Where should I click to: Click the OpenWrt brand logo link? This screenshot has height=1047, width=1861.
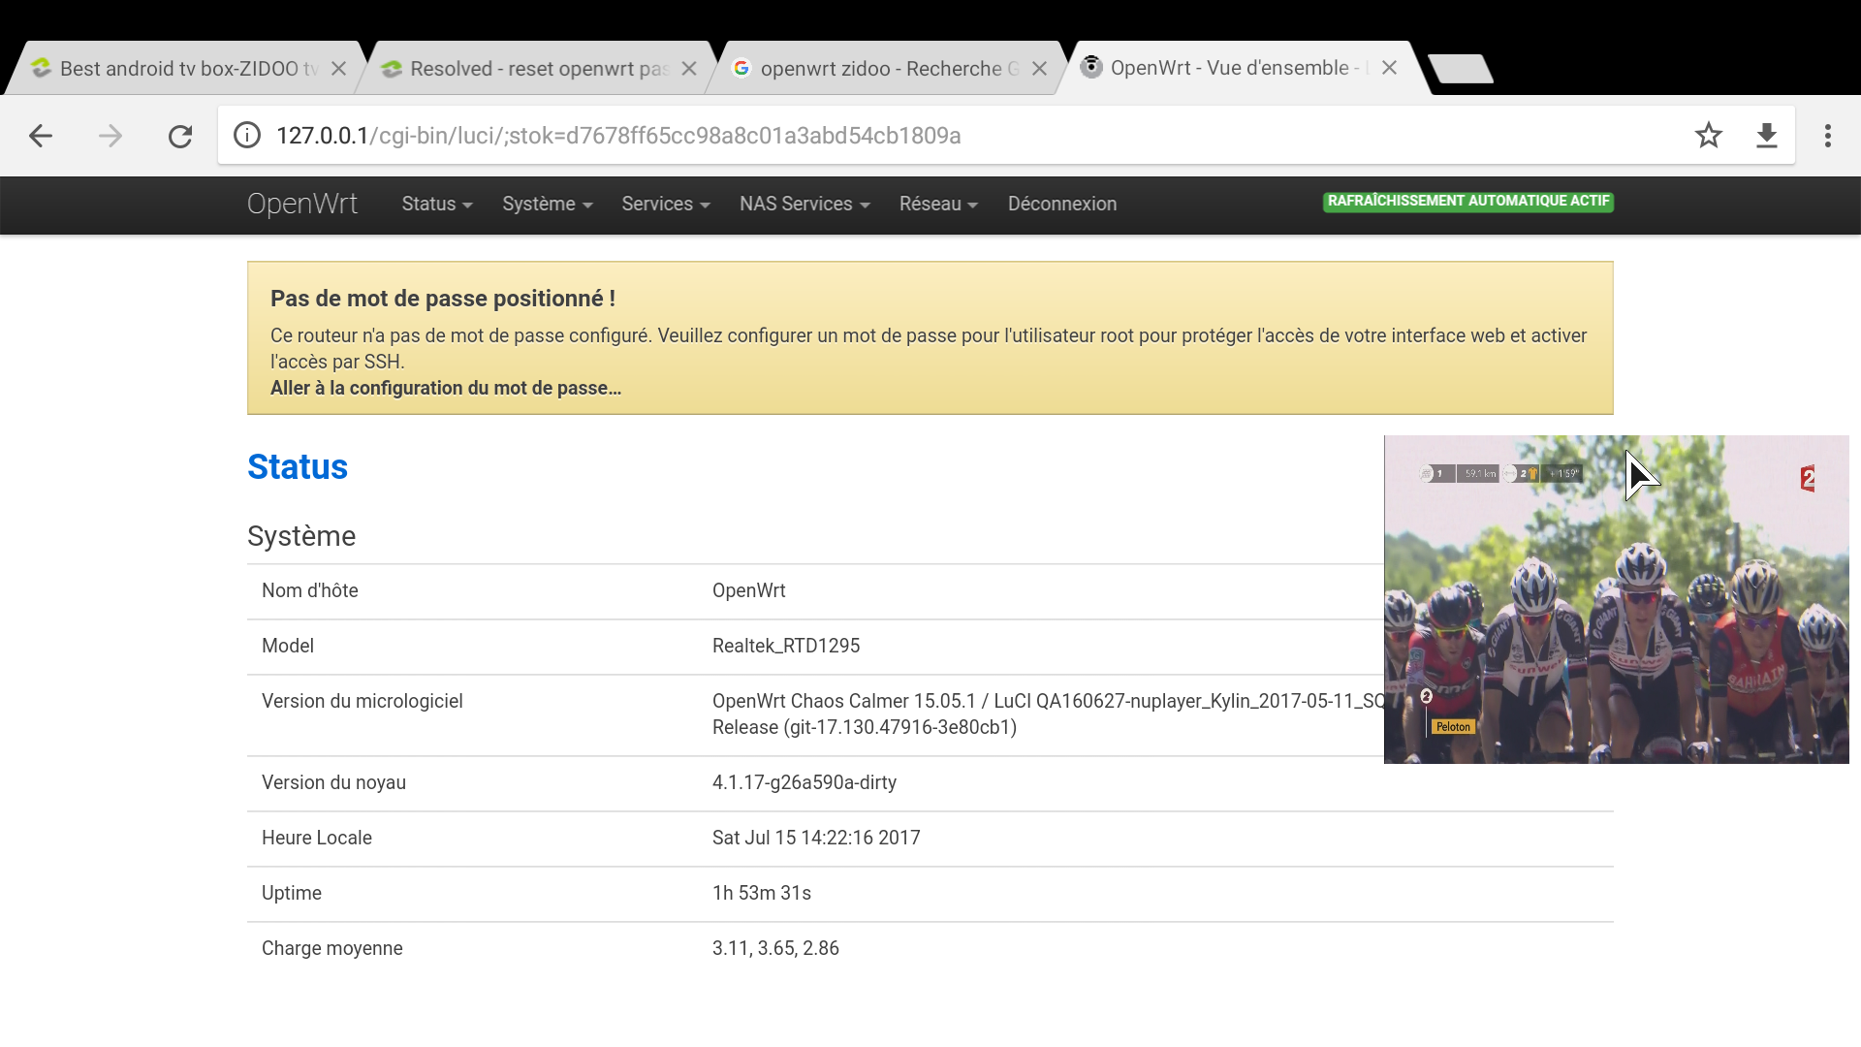(x=301, y=204)
